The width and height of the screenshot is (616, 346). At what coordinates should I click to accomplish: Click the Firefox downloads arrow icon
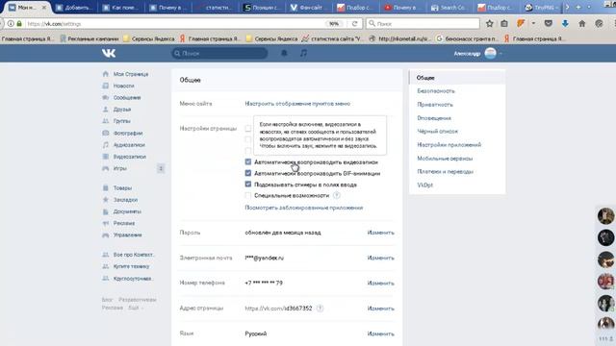565,23
